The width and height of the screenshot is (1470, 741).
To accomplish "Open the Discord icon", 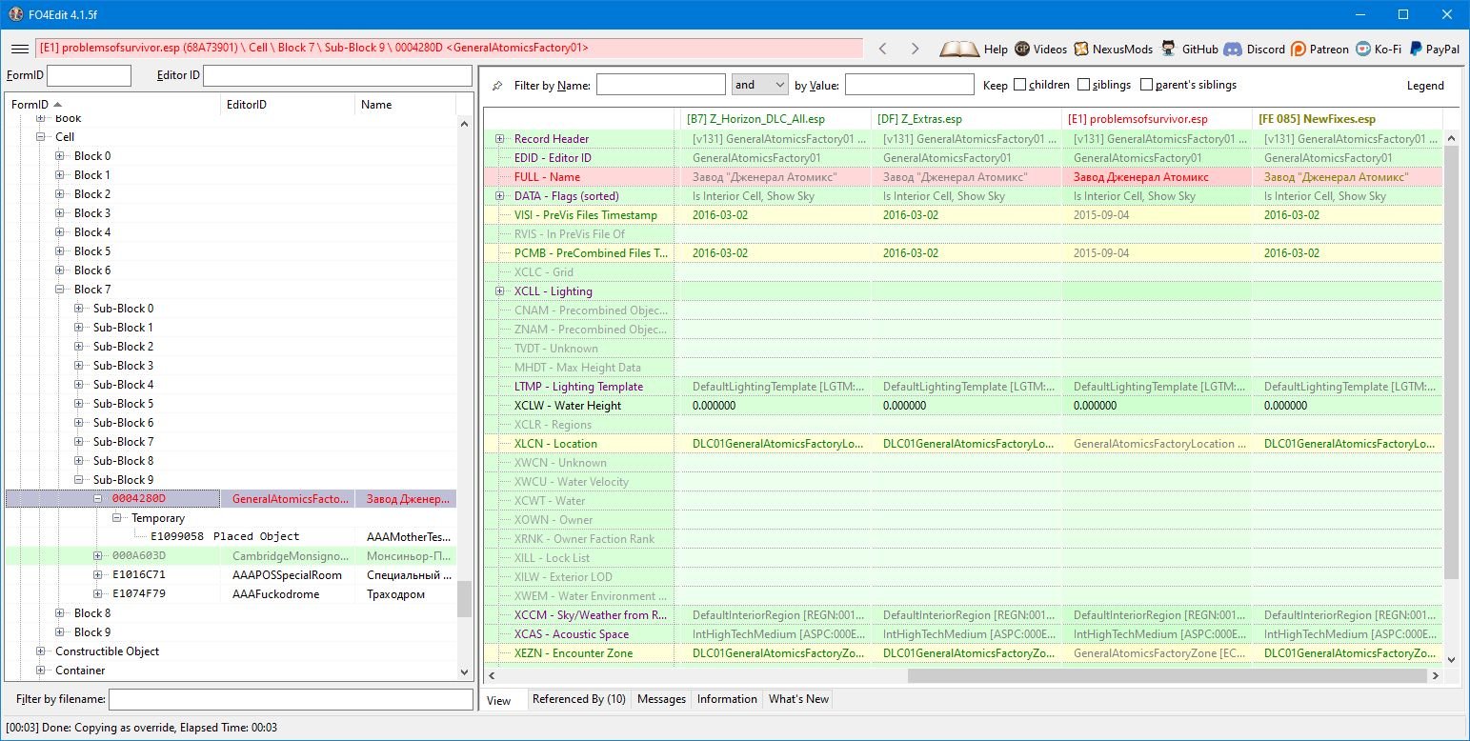I will click(1232, 49).
